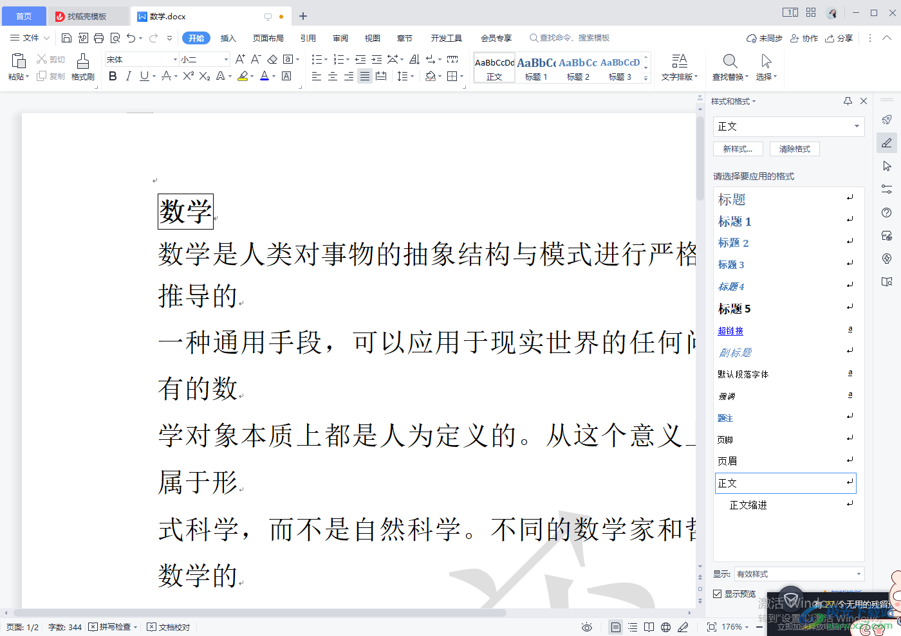
Task: Open the bullet list dropdown arrow
Action: pos(326,60)
